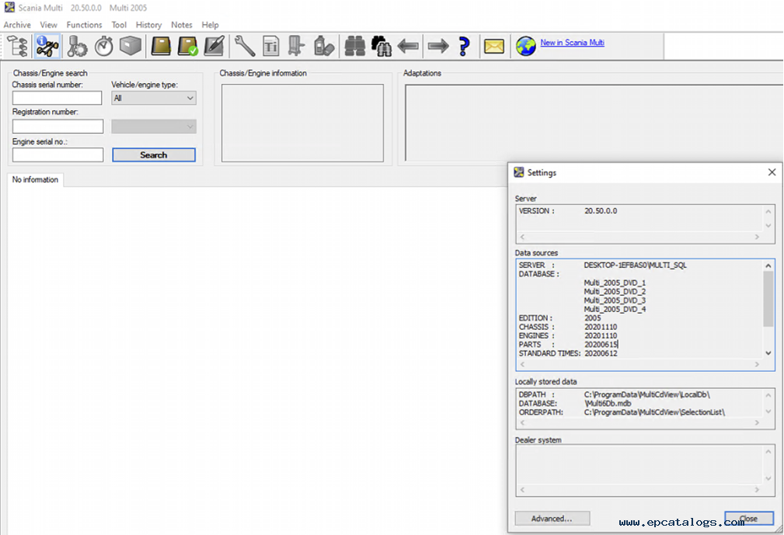Open the brown book catalogue icon
The width and height of the screenshot is (784, 535).
(161, 47)
